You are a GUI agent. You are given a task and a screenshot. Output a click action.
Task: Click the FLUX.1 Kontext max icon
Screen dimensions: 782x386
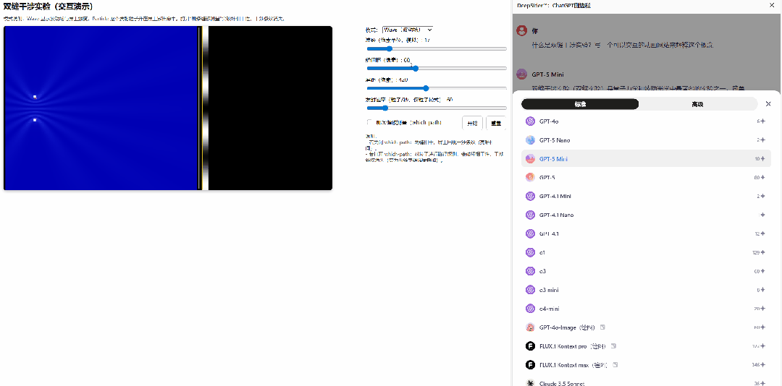(530, 364)
